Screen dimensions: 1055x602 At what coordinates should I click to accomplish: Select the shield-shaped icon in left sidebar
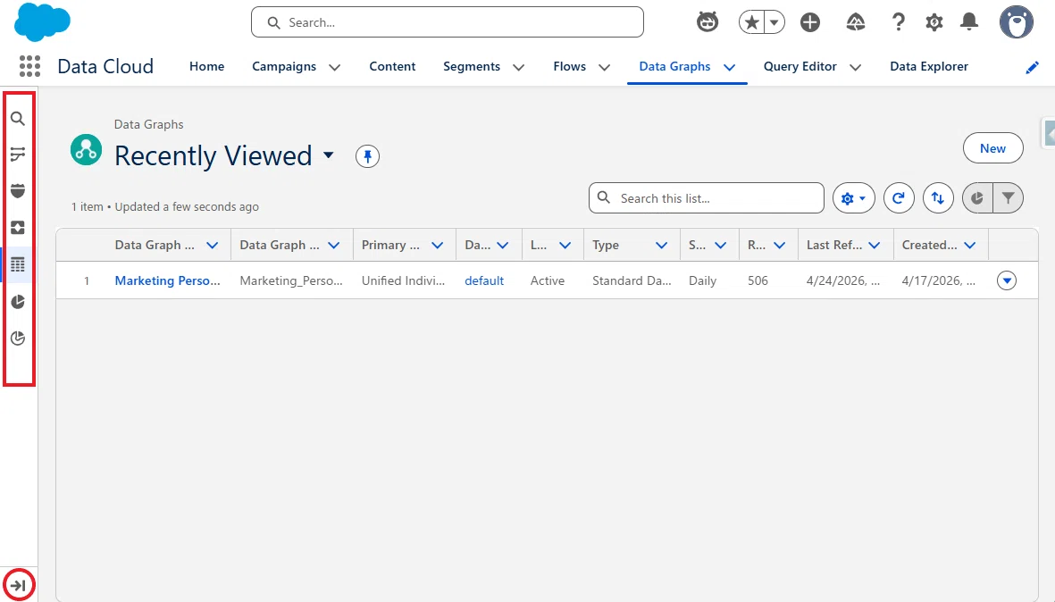click(18, 191)
